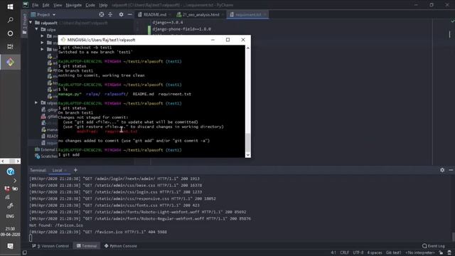Click the blue help icon on the taskbar
Screen dimensions: 455x256
coord(11,171)
